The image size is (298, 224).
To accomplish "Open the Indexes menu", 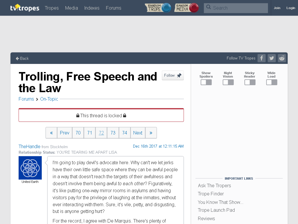I will [92, 8].
